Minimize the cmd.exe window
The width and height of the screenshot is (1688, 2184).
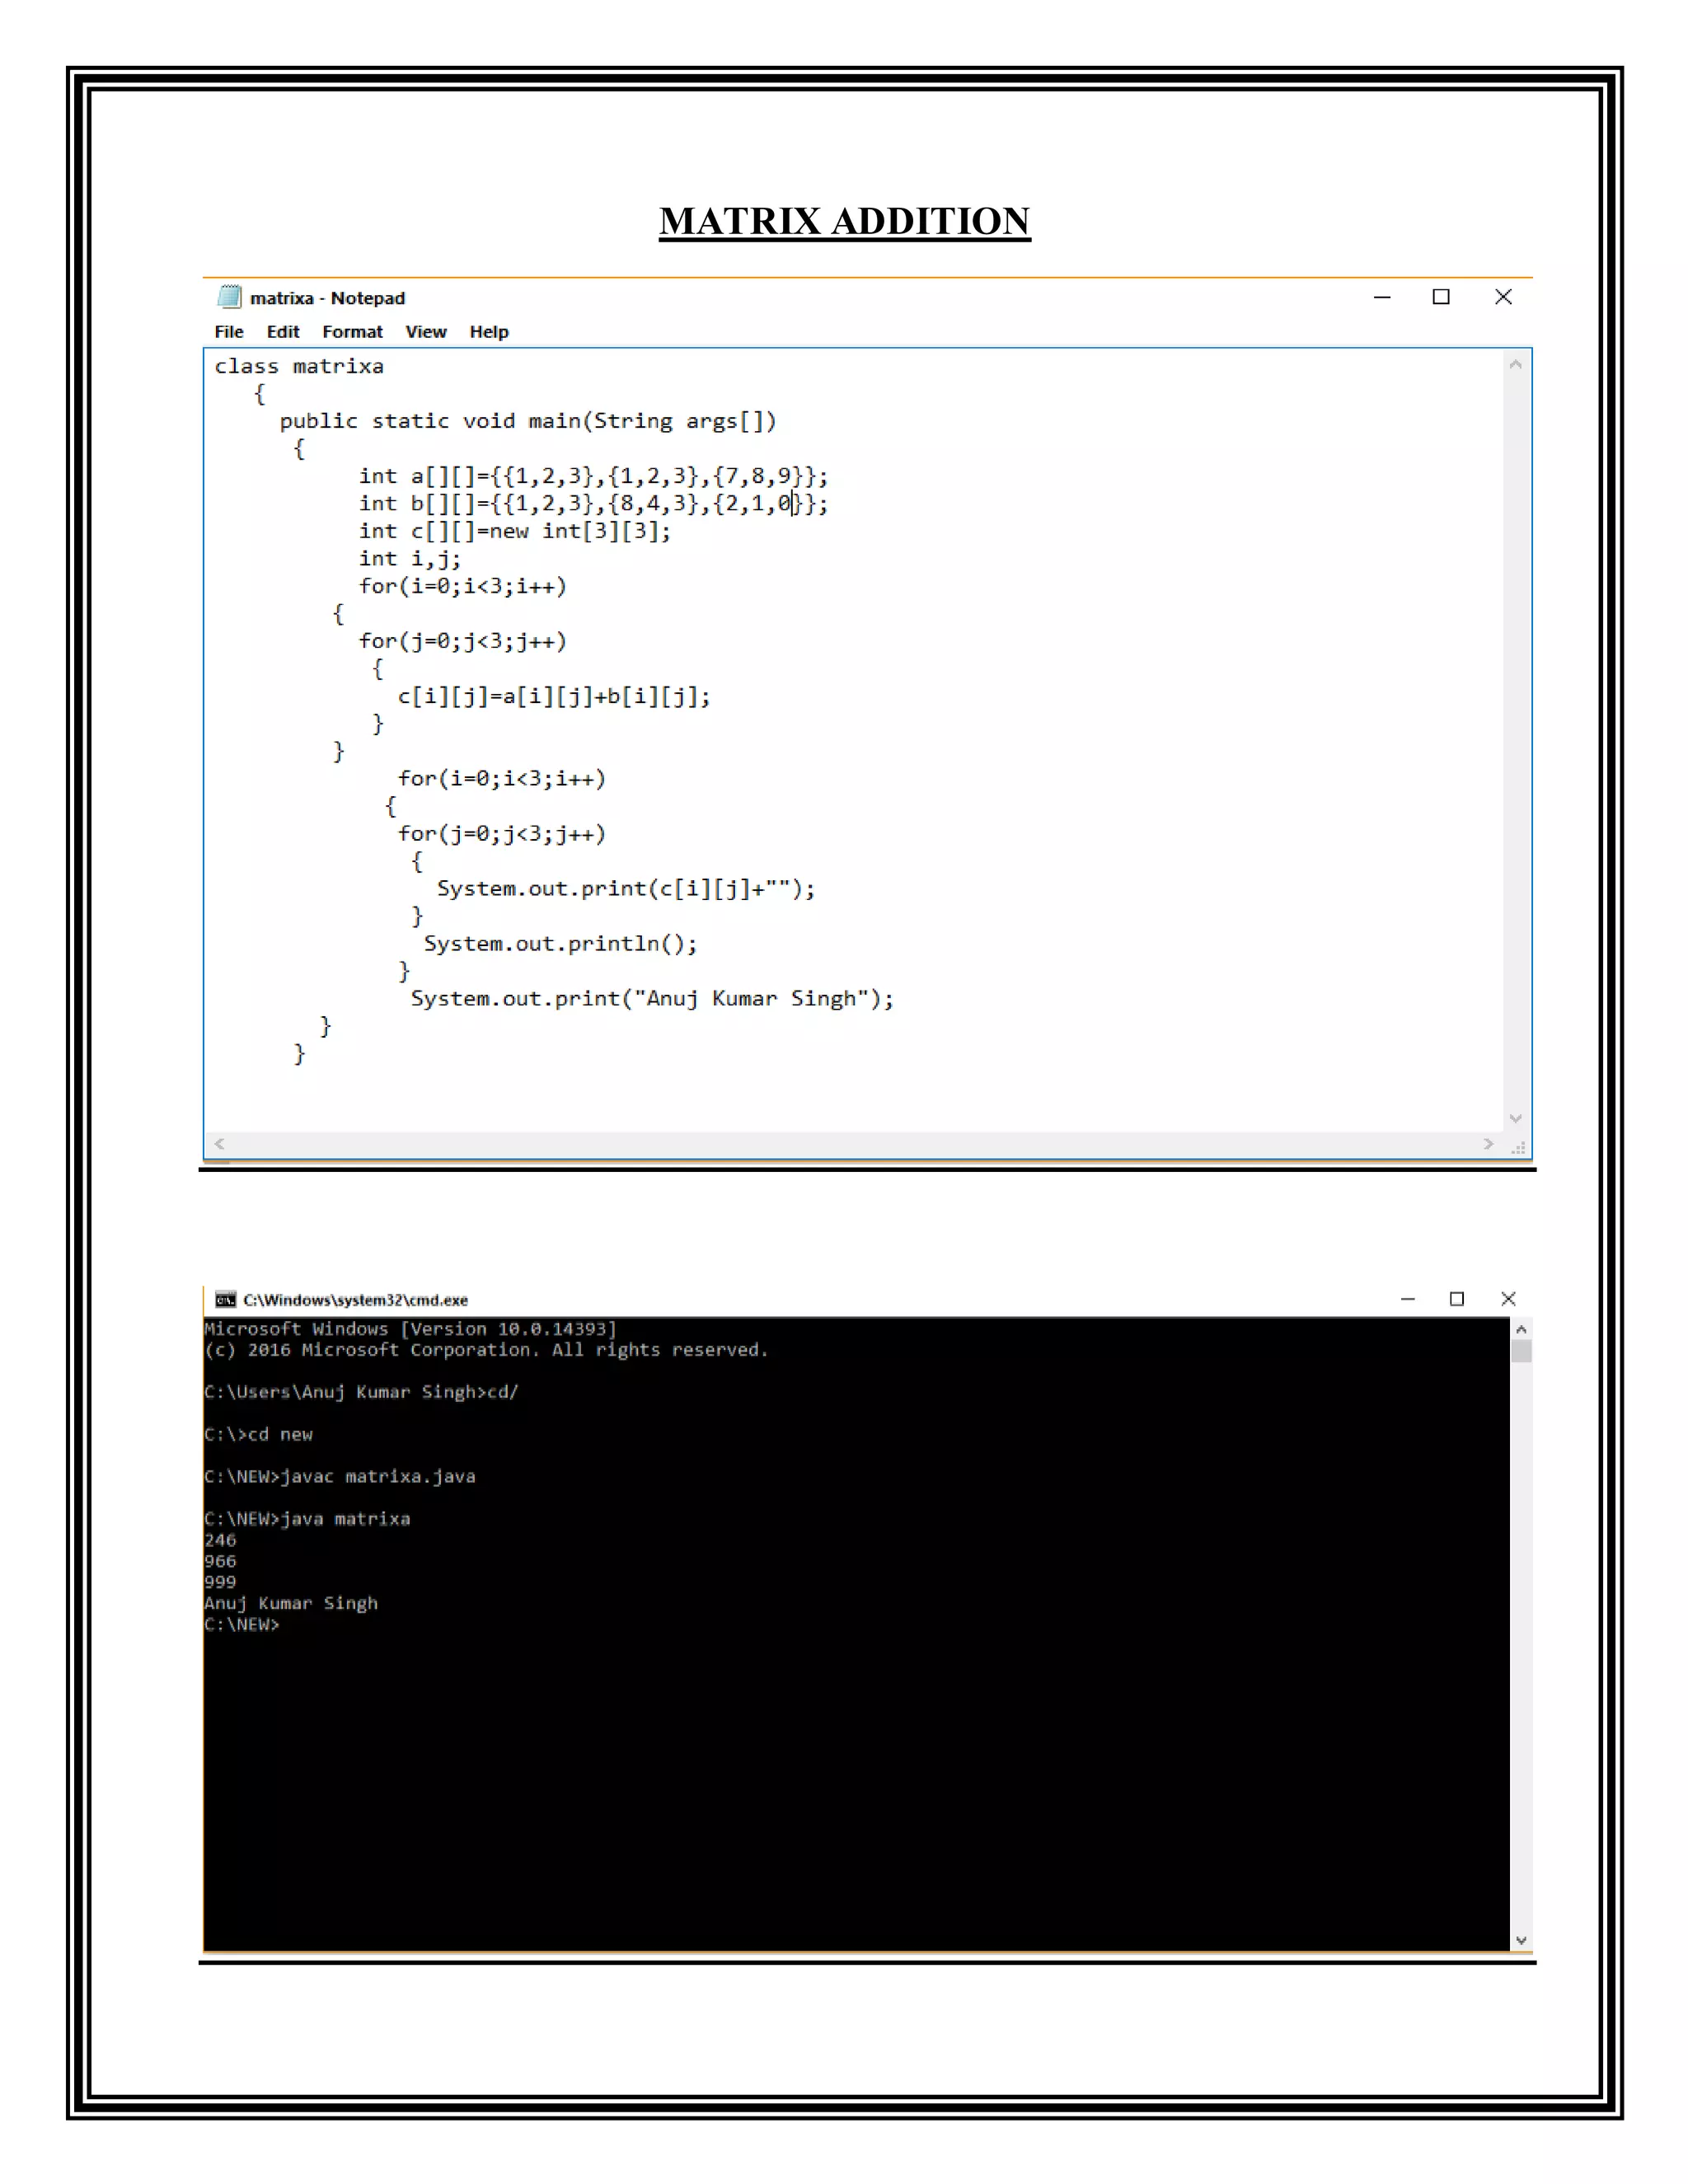[x=1408, y=1299]
